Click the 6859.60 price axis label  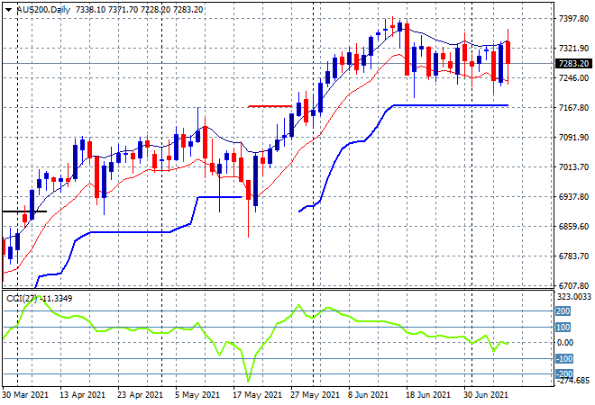pos(573,227)
